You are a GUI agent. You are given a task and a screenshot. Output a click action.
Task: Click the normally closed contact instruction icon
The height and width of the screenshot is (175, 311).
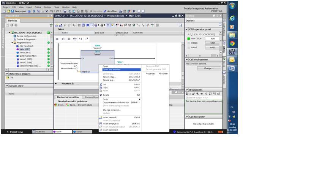click(63, 39)
